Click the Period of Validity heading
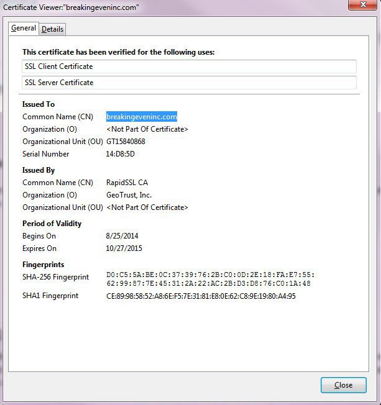The height and width of the screenshot is (405, 381). tap(52, 224)
